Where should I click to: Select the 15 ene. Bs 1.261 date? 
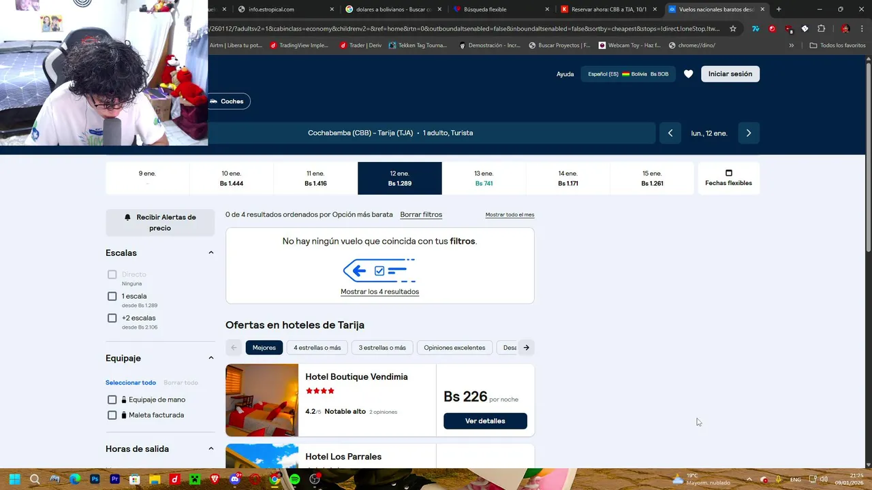click(652, 178)
